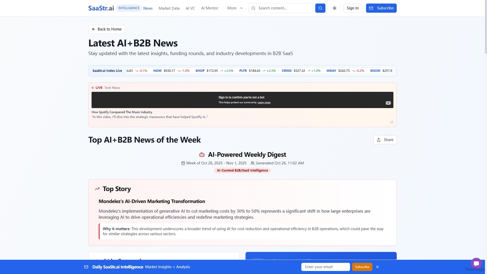Image resolution: width=487 pixels, height=274 pixels.
Task: Select the PLTR ticker at $184.63
Action: (258, 71)
